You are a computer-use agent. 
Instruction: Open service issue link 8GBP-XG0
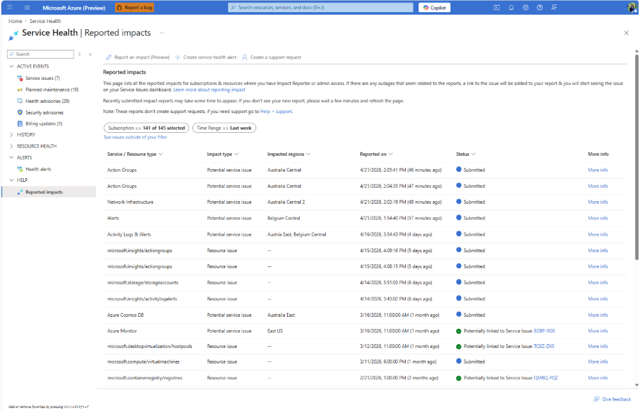coord(544,331)
